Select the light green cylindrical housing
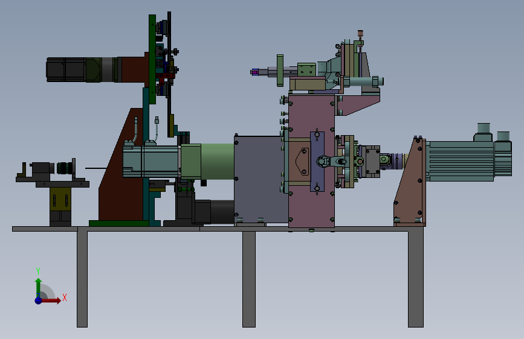Viewport: 524px width, 339px height. point(217,162)
